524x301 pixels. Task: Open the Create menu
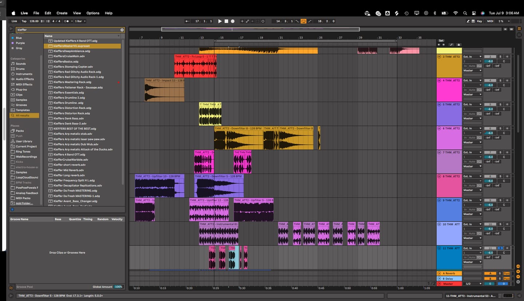pyautogui.click(x=62, y=13)
